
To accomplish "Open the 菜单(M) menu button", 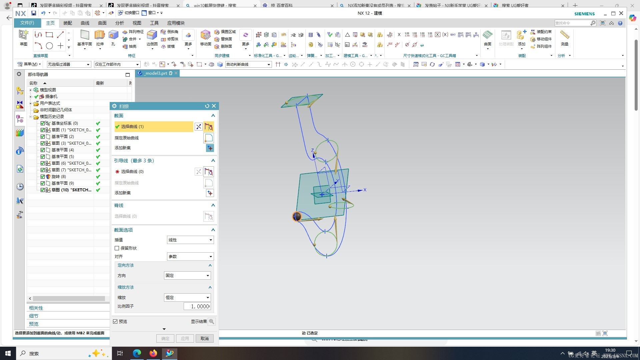I will 29,64.
